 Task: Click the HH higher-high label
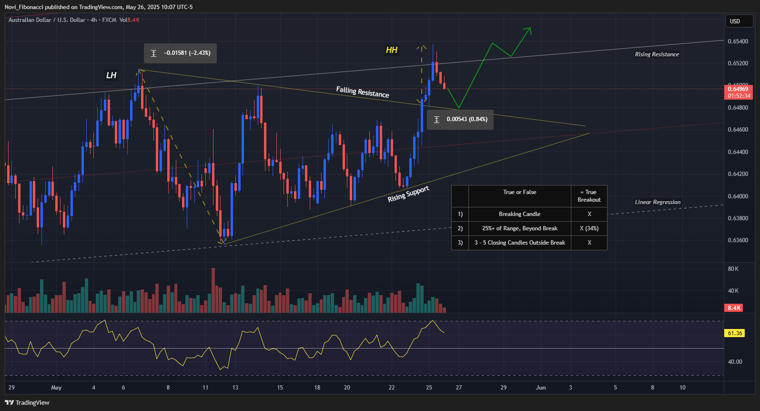[392, 50]
